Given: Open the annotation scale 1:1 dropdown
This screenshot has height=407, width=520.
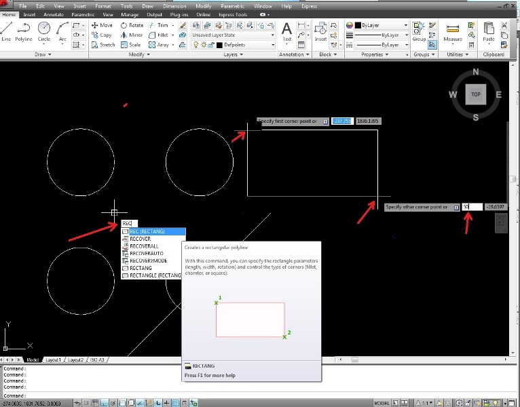Looking at the screenshot, I should [428, 403].
